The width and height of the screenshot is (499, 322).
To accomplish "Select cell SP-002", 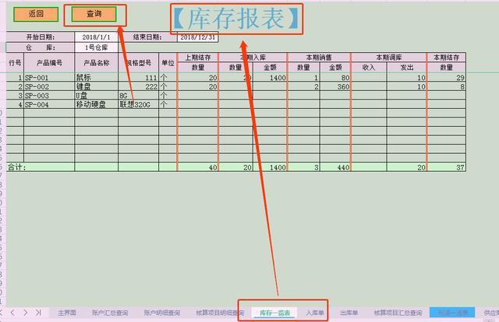I will [x=49, y=86].
